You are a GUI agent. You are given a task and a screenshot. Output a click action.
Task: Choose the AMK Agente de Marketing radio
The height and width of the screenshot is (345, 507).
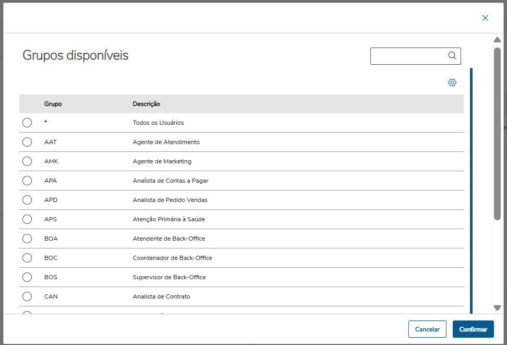27,161
